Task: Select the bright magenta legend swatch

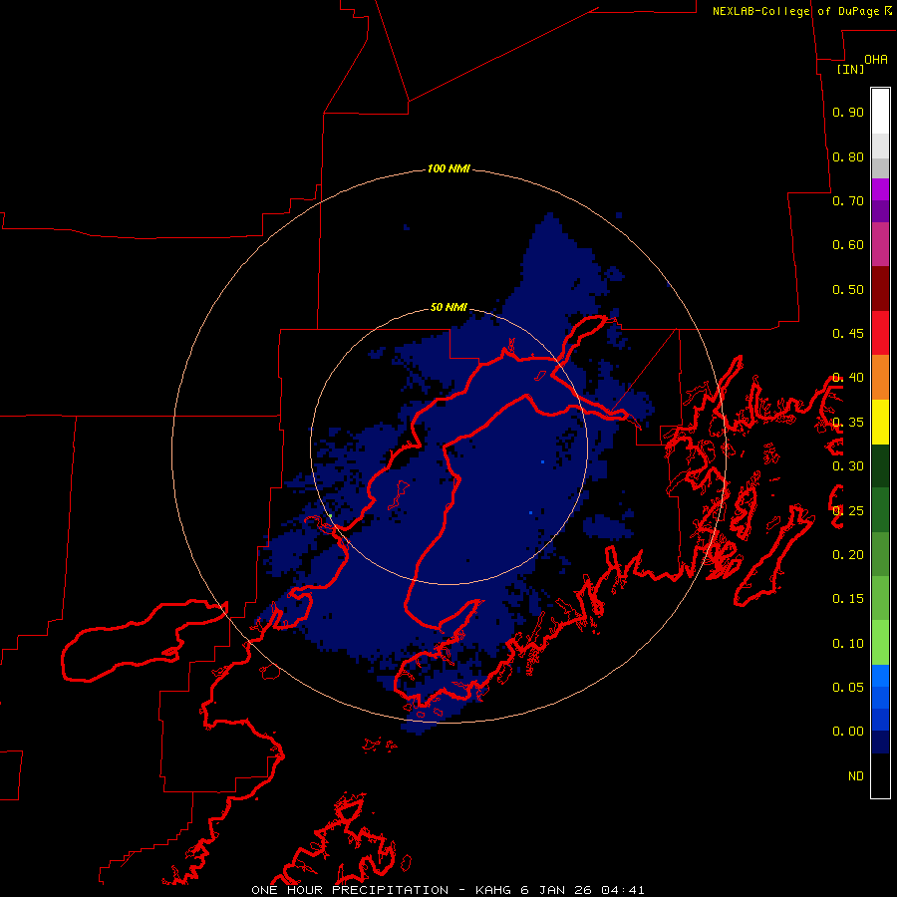Action: click(x=880, y=189)
